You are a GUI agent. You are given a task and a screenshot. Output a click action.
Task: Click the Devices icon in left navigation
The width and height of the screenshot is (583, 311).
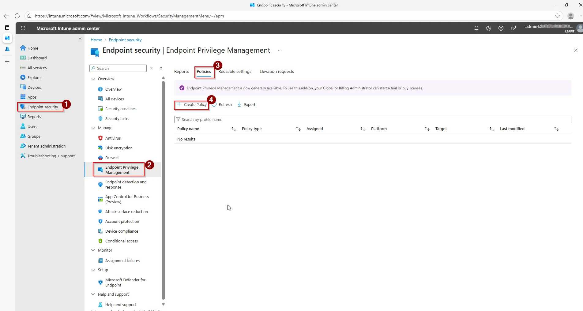pyautogui.click(x=23, y=87)
